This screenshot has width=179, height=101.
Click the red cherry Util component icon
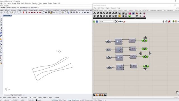(137, 13)
